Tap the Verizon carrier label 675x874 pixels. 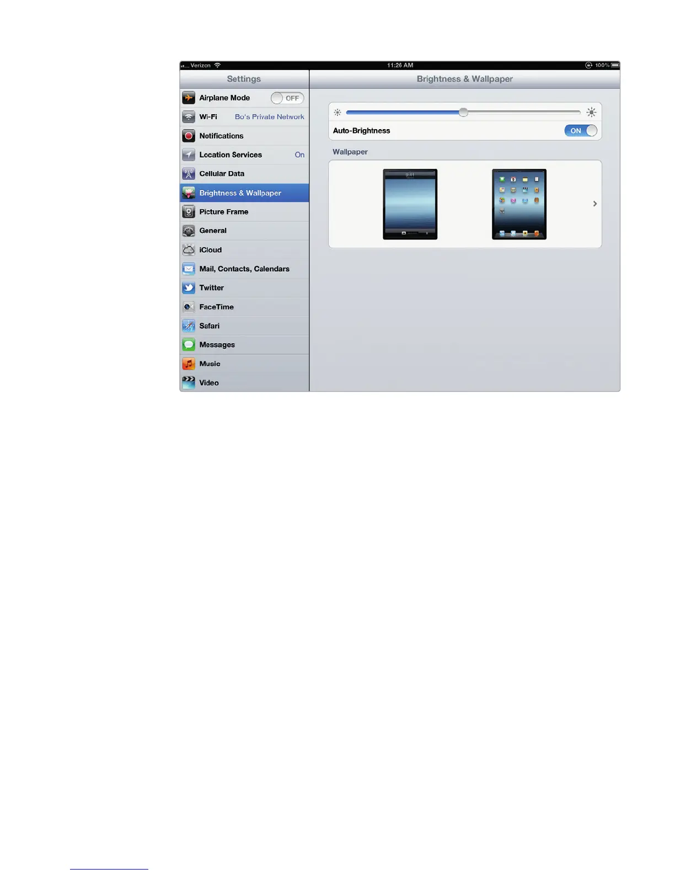(200, 65)
